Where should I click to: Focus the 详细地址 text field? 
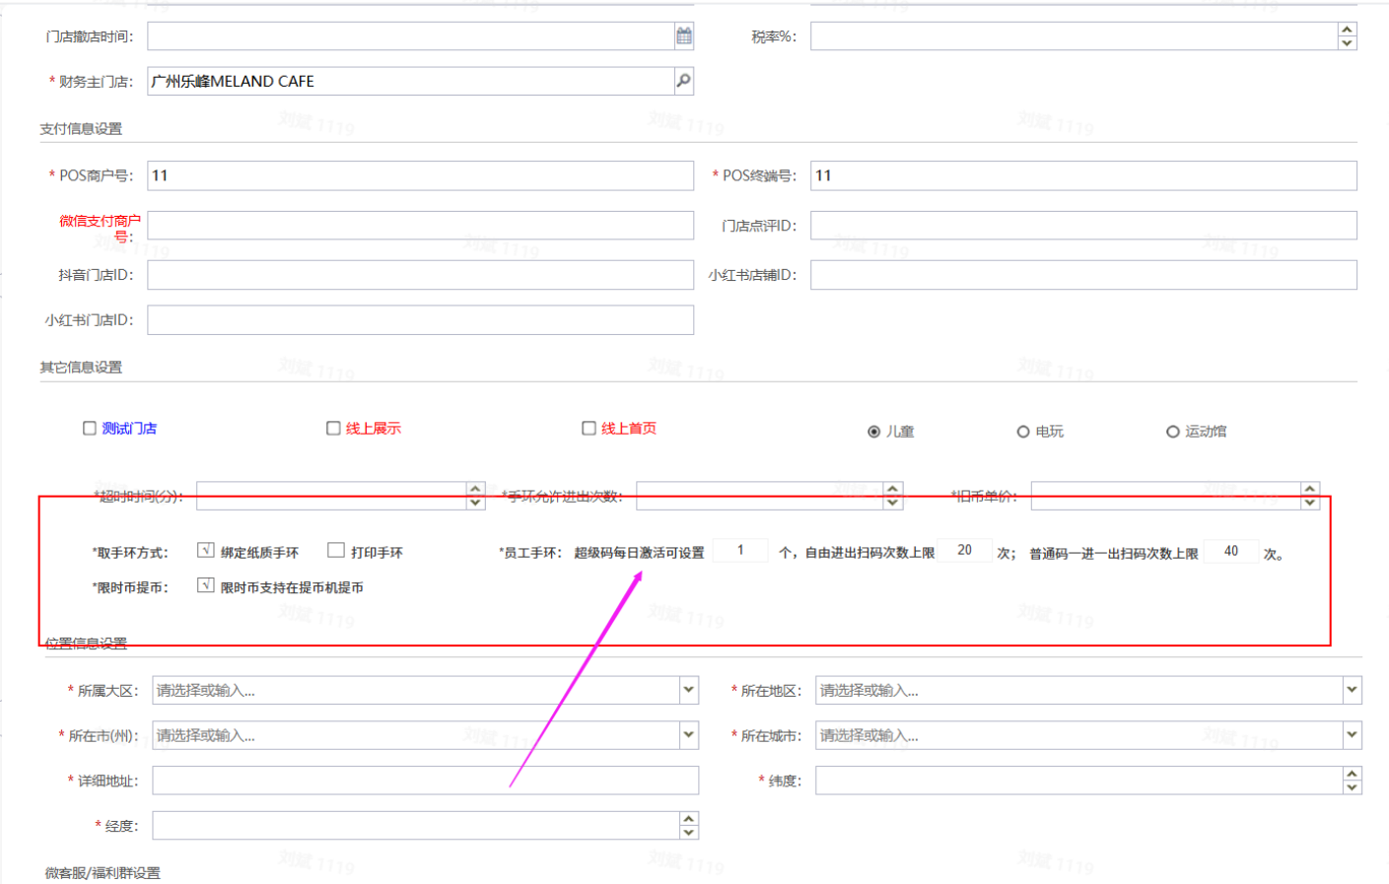click(x=425, y=781)
